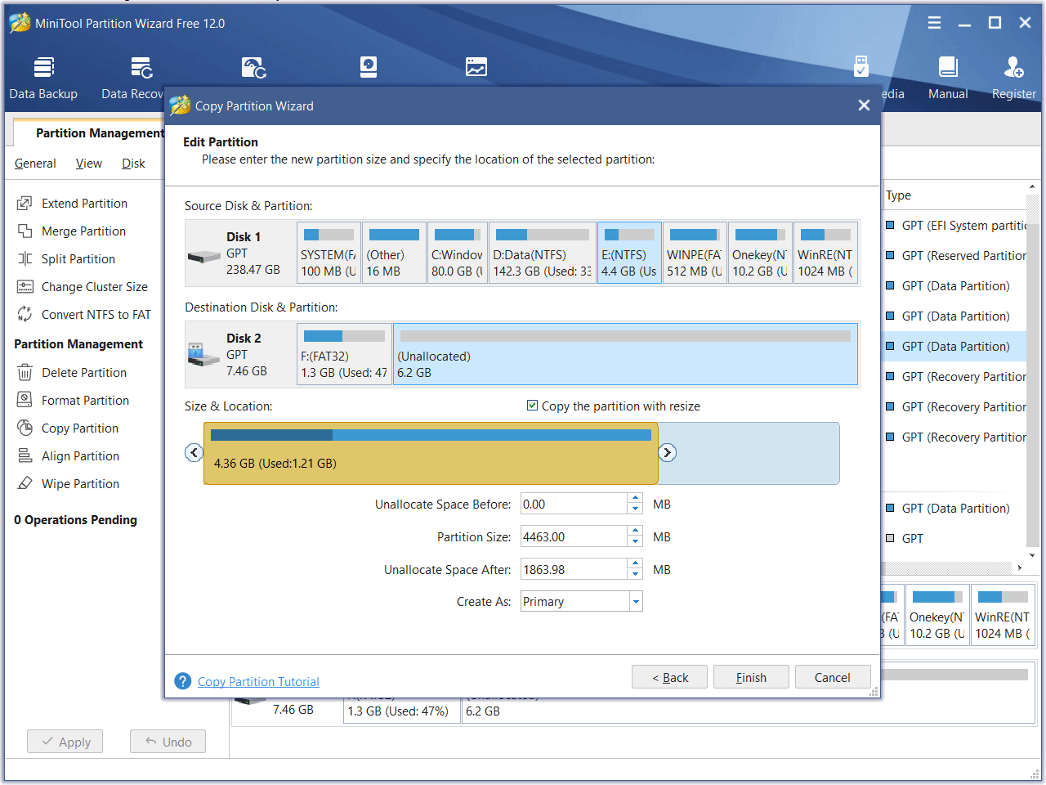Image resolution: width=1046 pixels, height=785 pixels.
Task: Click GPT (Reserved Partition) row
Action: [x=954, y=255]
